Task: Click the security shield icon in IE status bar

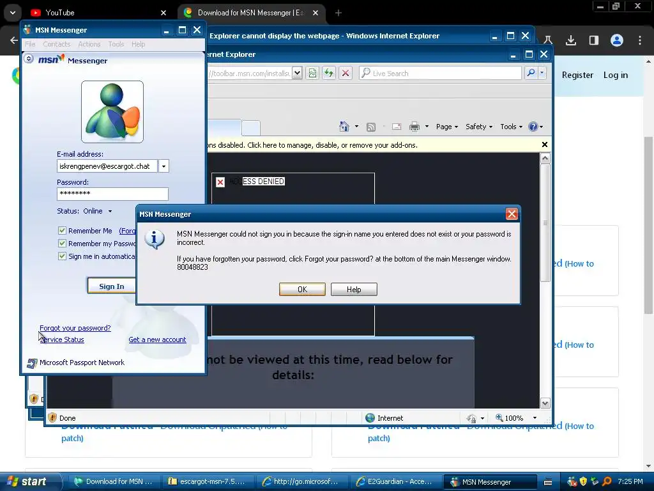Action: click(52, 418)
